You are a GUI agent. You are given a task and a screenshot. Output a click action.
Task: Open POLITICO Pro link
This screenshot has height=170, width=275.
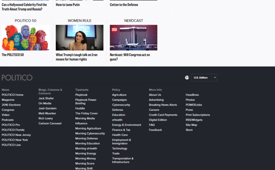click(x=11, y=125)
